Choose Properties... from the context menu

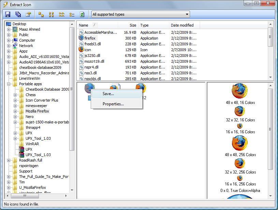click(113, 104)
